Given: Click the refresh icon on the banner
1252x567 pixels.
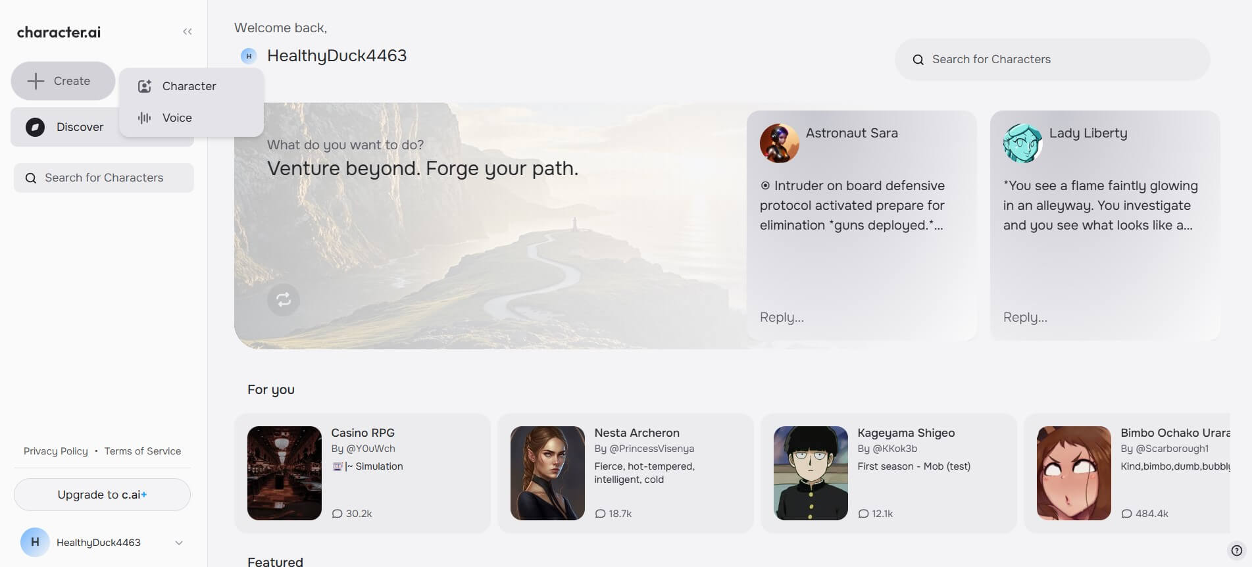Looking at the screenshot, I should click(x=284, y=300).
